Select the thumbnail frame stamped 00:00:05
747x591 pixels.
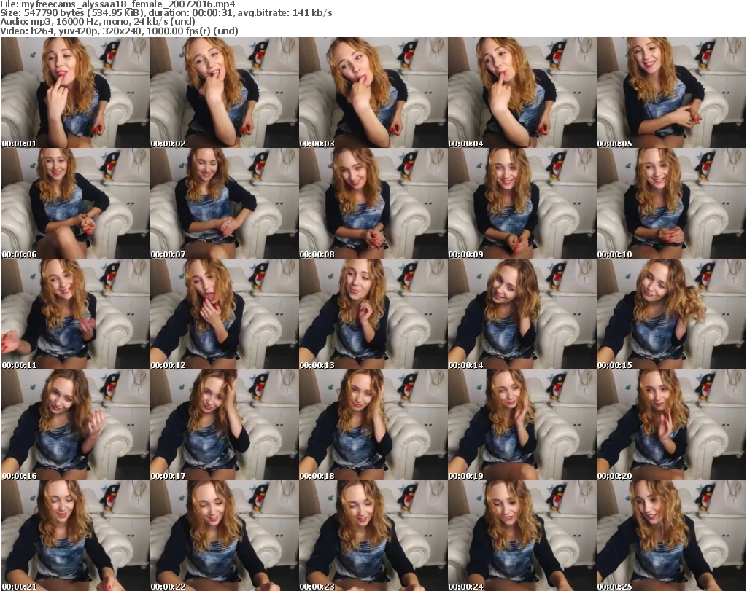(x=671, y=93)
